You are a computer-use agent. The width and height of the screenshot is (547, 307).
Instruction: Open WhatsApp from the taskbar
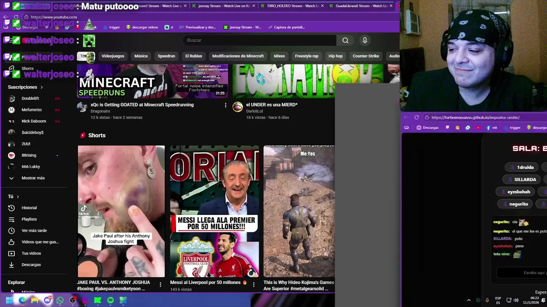(x=60, y=300)
